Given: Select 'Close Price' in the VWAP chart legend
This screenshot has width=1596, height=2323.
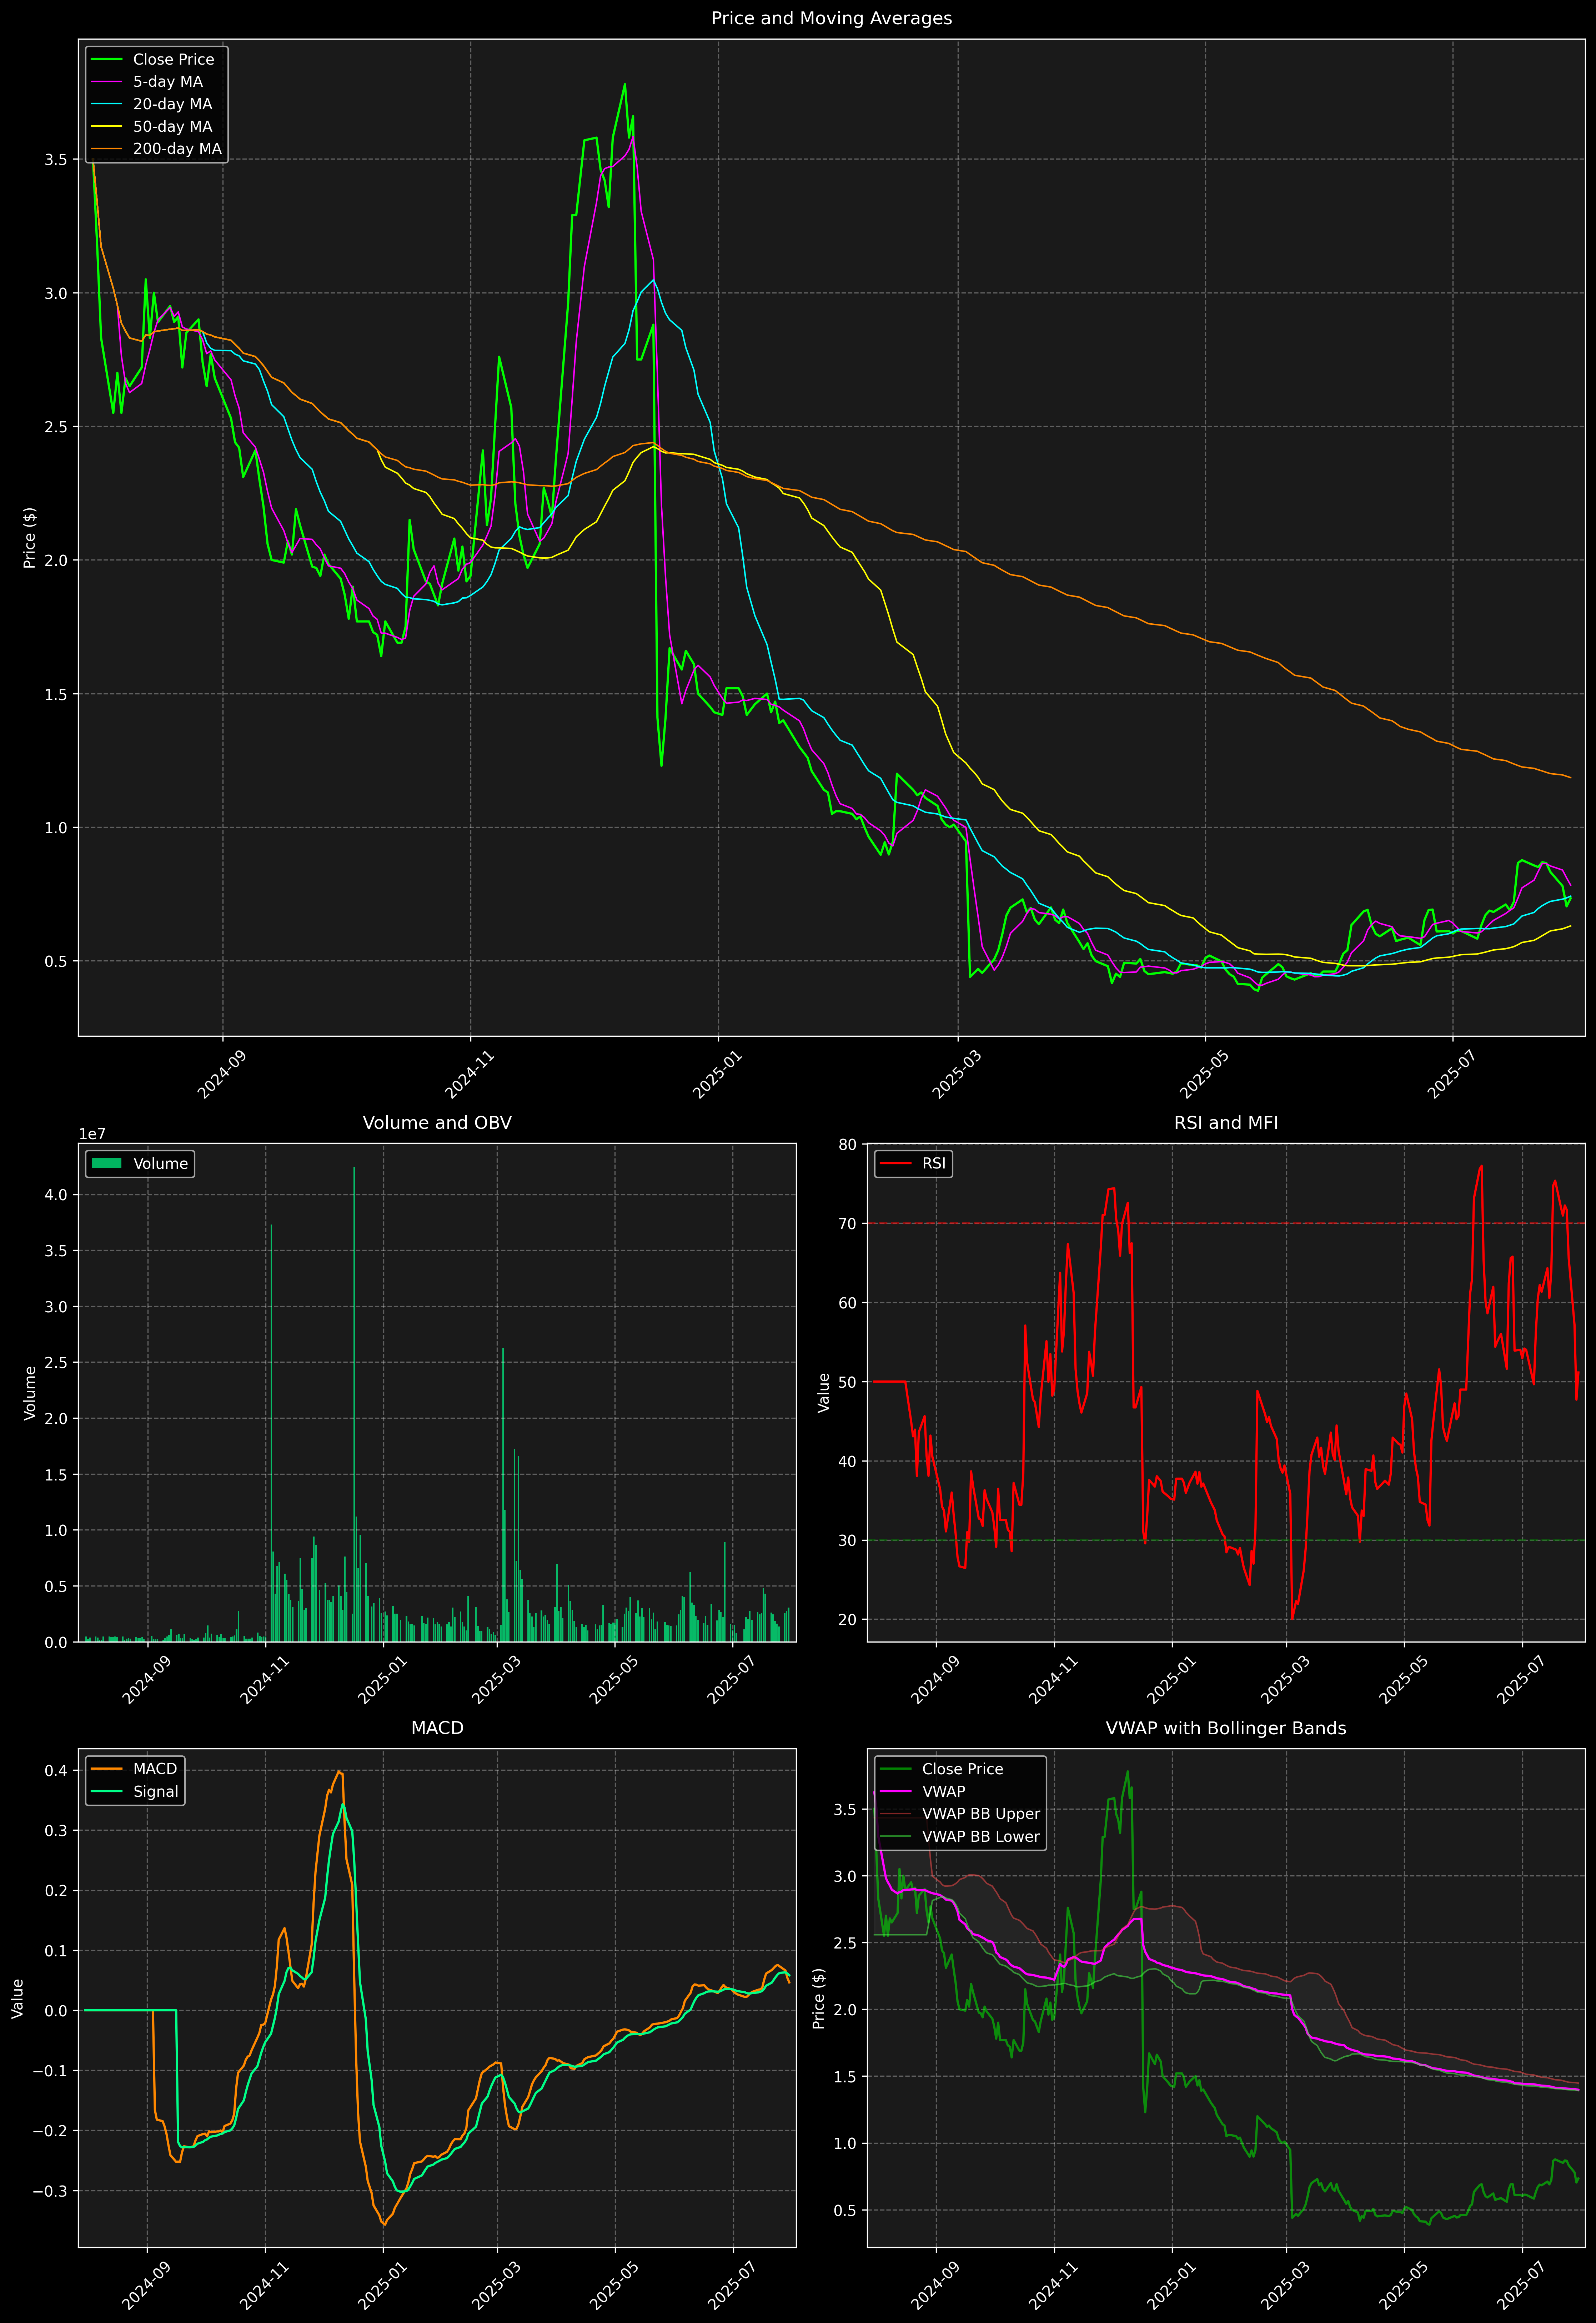Looking at the screenshot, I should coord(962,1769).
